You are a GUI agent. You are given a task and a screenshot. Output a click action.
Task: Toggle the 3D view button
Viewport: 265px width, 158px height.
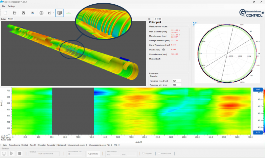coord(60,13)
